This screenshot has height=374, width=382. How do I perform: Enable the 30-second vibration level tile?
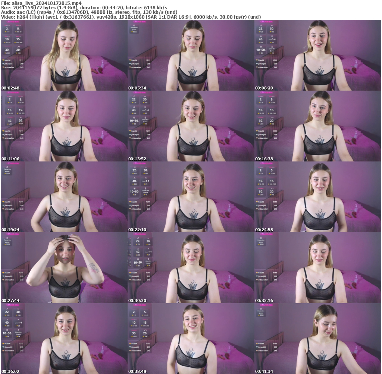(x=7, y=50)
